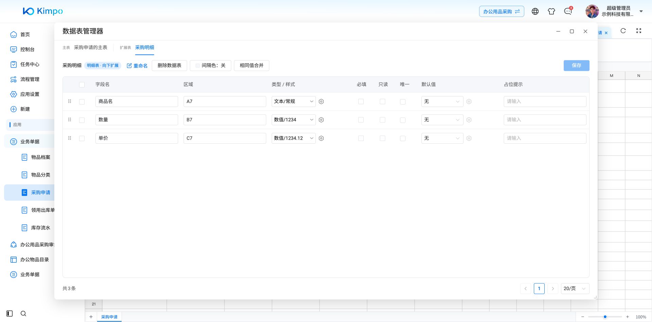Open 任务中心 in the sidebar
This screenshot has height=322, width=652.
coord(30,64)
